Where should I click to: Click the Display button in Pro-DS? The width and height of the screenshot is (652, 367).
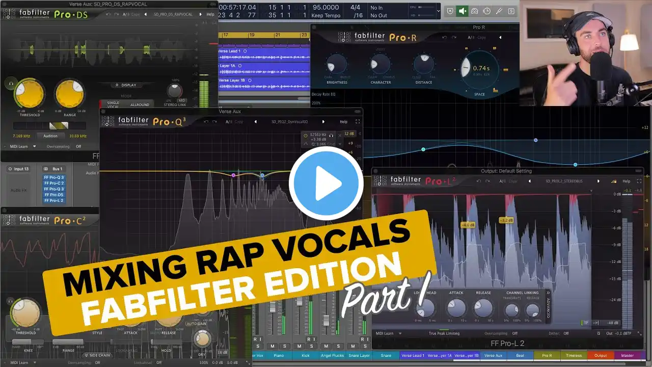[x=126, y=85]
